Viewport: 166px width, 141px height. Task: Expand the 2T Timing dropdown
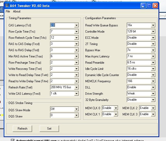coord(153,44)
